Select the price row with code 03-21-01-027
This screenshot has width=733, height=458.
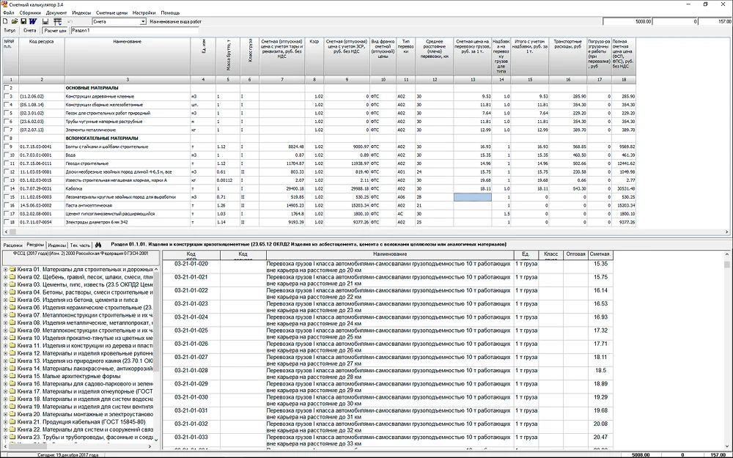(x=388, y=361)
